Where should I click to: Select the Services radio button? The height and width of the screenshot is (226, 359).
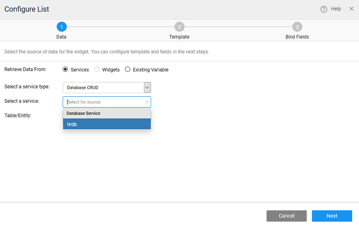point(66,70)
